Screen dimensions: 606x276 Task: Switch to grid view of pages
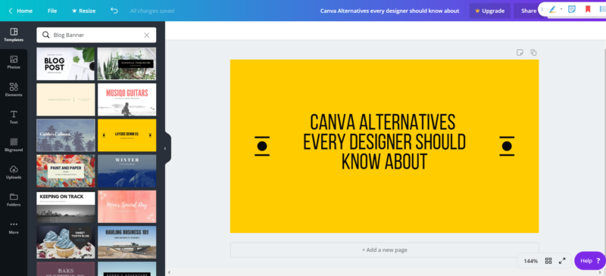pos(548,261)
